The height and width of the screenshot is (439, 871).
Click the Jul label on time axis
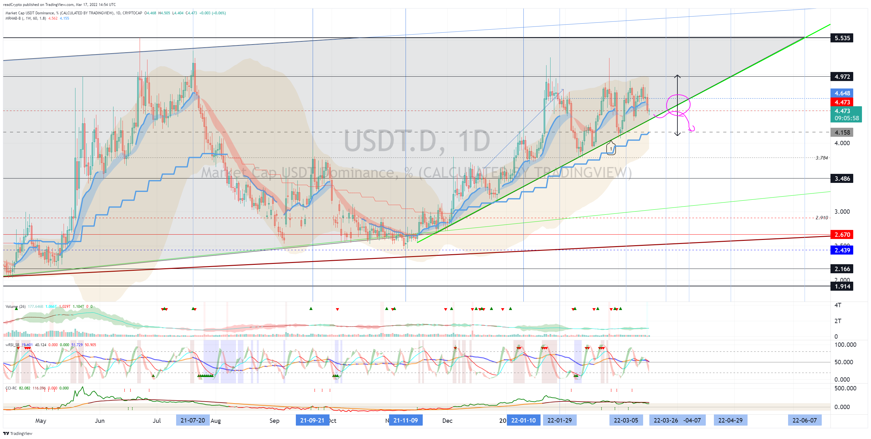[x=156, y=421]
